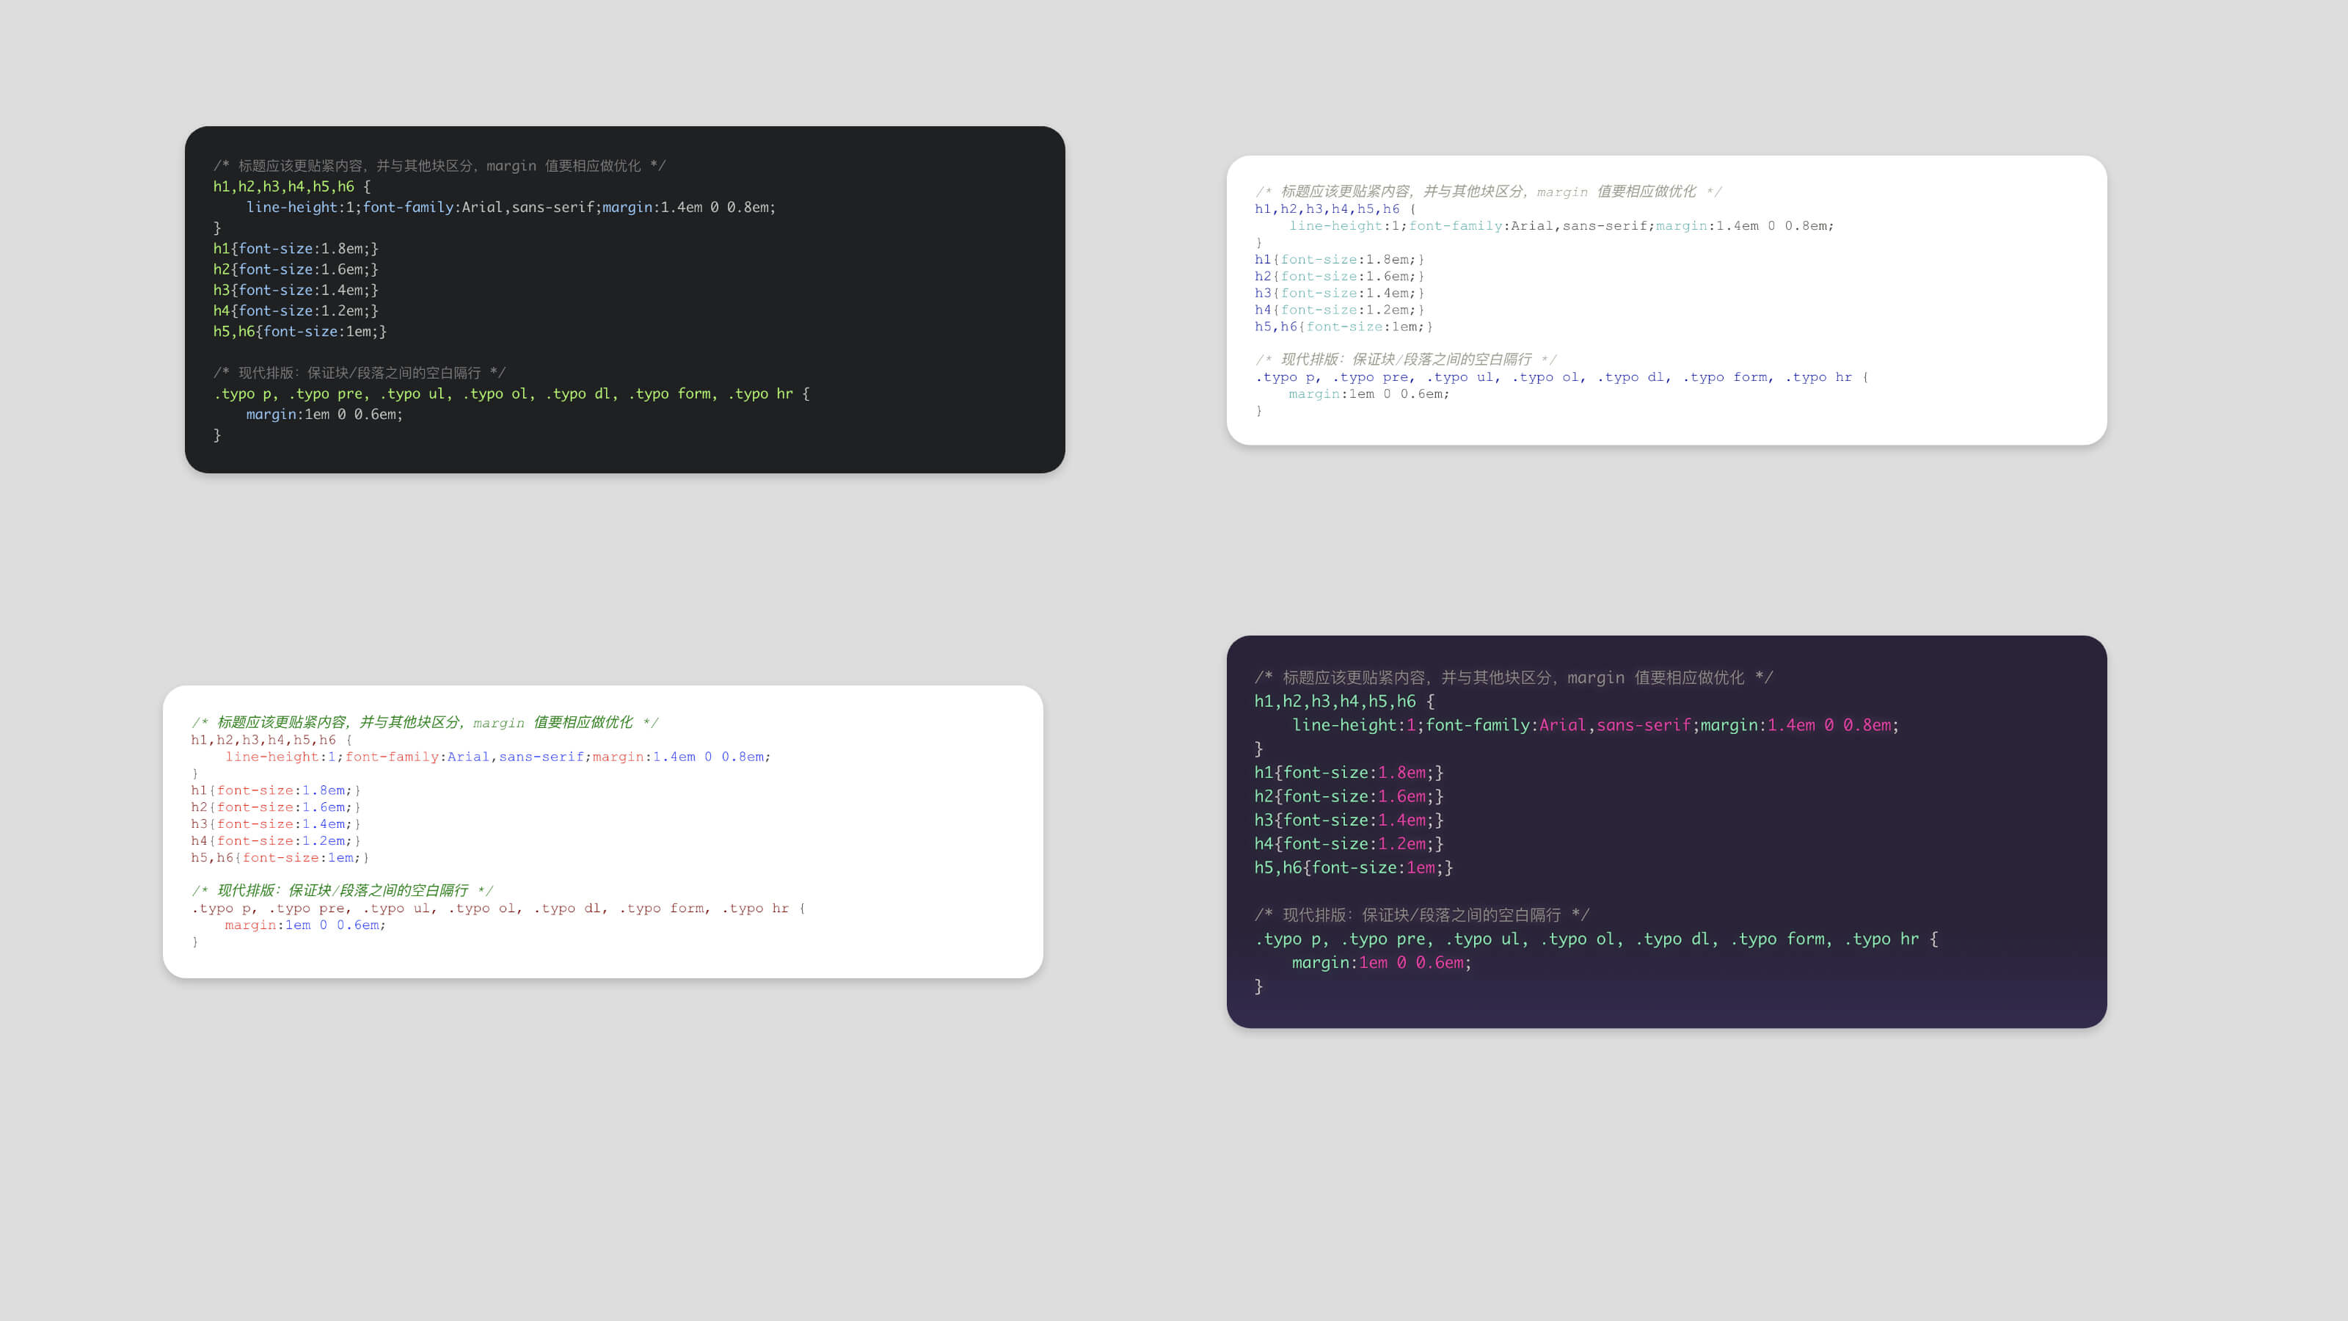Screen dimensions: 2348x1321
Task: Click margin:1em 0 0.6em in the blue-themed white block
Action: [x=1368, y=394]
